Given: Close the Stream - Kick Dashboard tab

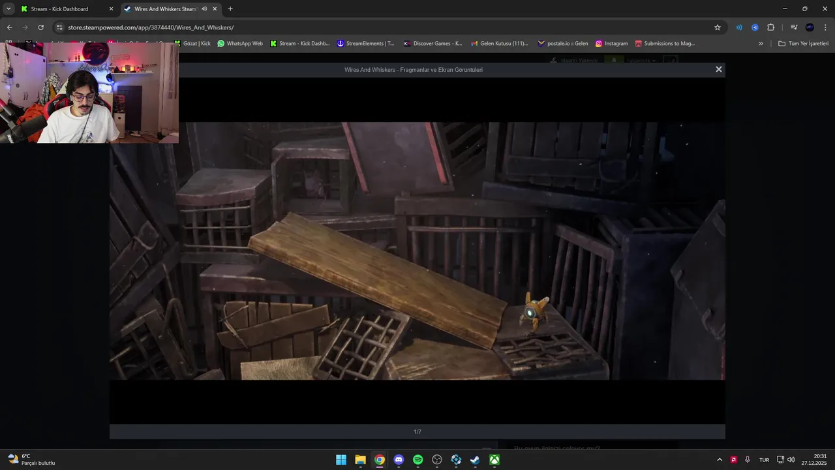Looking at the screenshot, I should click(x=111, y=9).
